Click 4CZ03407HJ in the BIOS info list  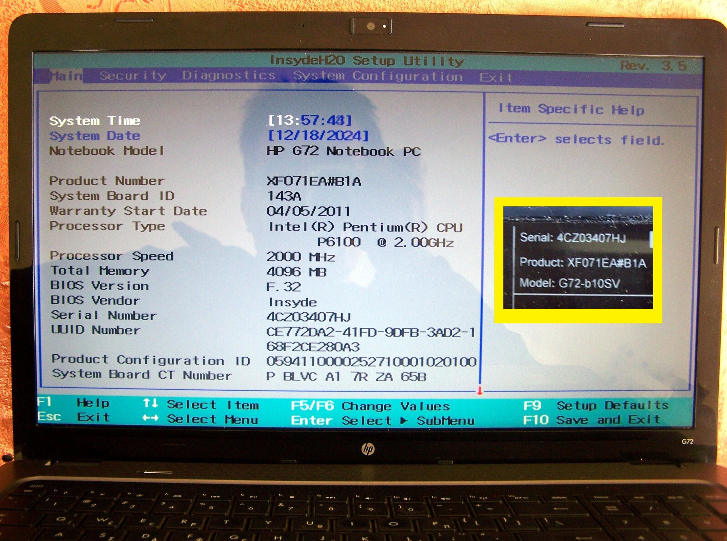tap(309, 316)
